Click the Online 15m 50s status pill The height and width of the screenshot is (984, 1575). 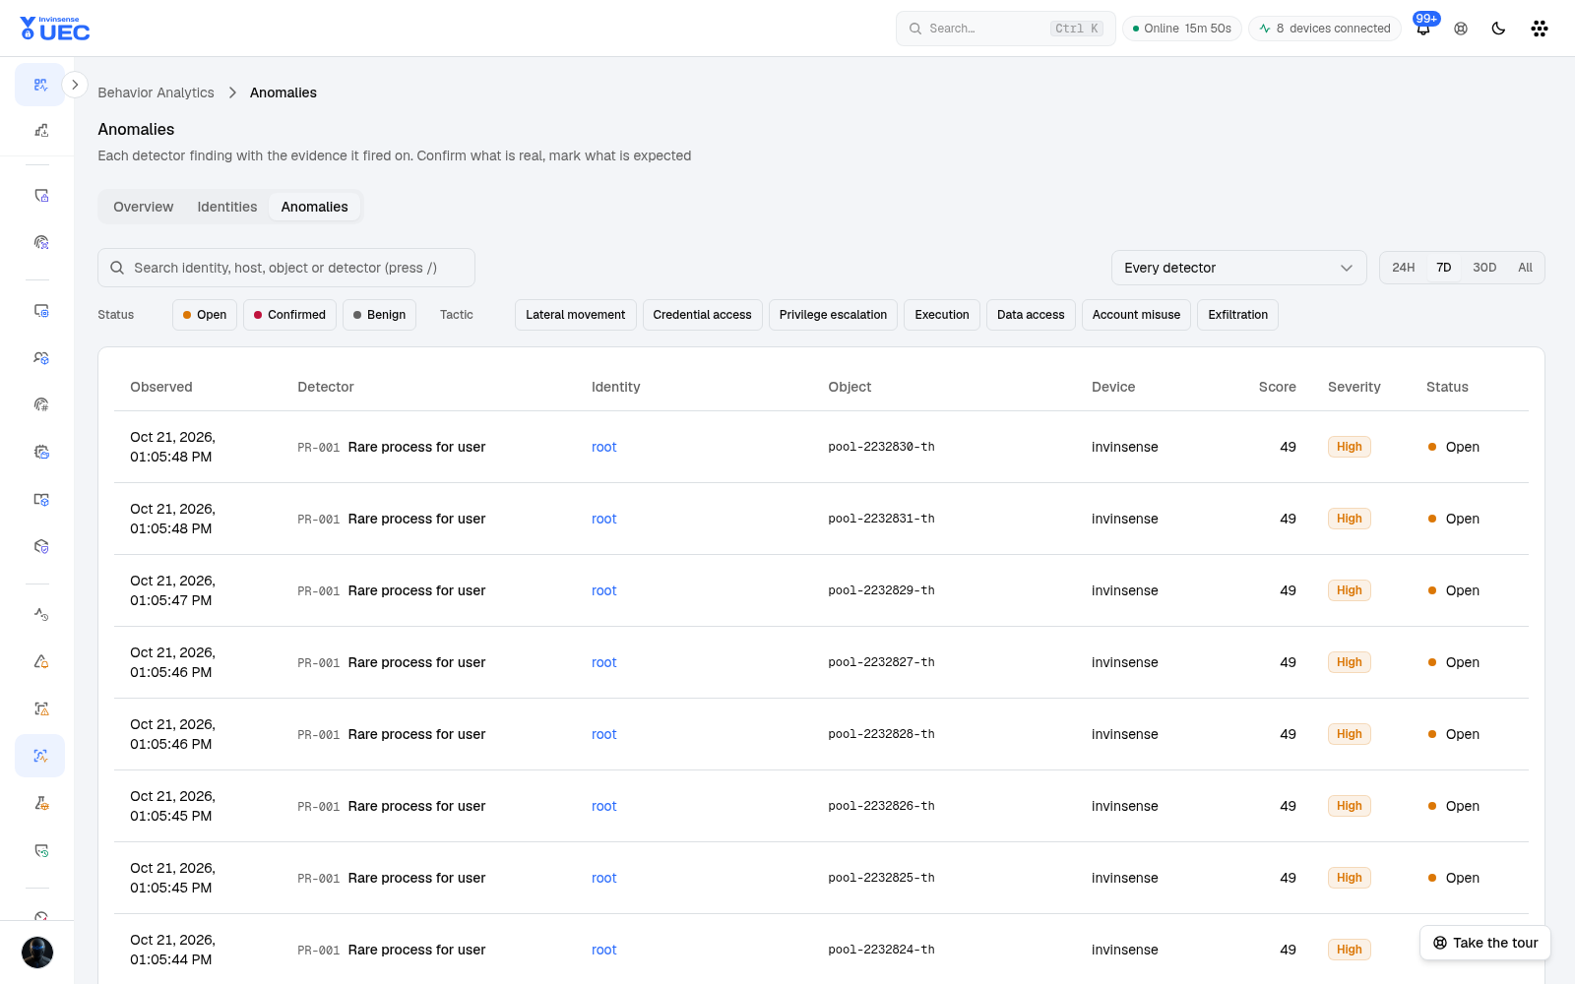coord(1181,29)
